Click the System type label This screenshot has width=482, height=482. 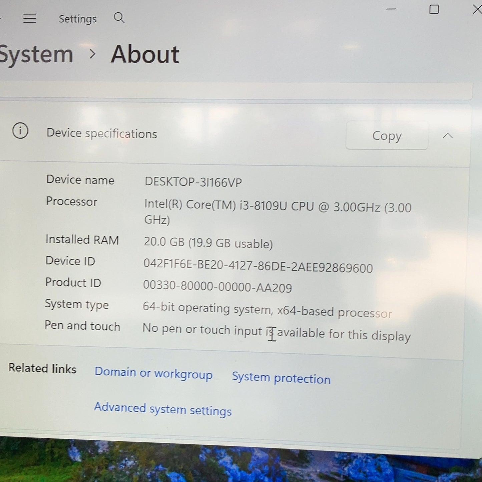point(77,305)
